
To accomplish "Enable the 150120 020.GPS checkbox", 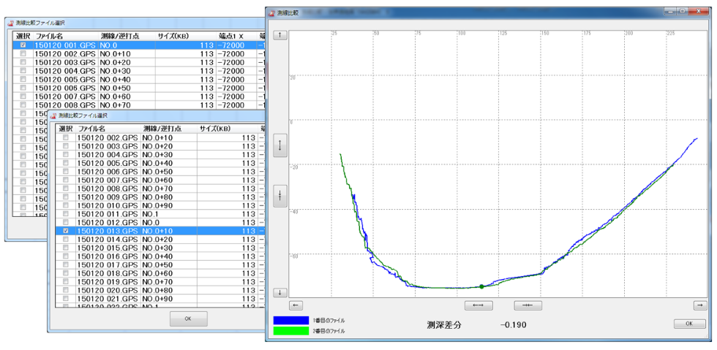I will tap(67, 290).
